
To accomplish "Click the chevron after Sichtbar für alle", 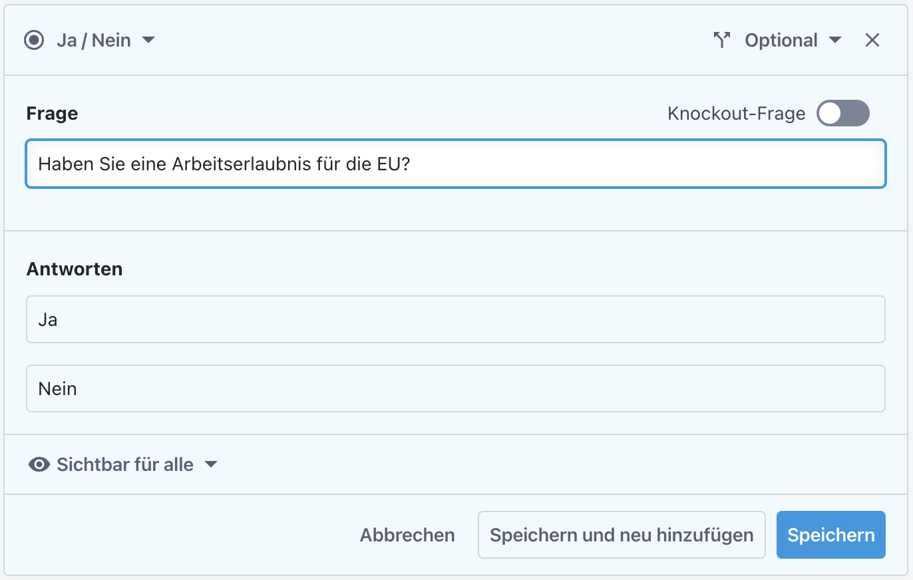I will [x=211, y=465].
